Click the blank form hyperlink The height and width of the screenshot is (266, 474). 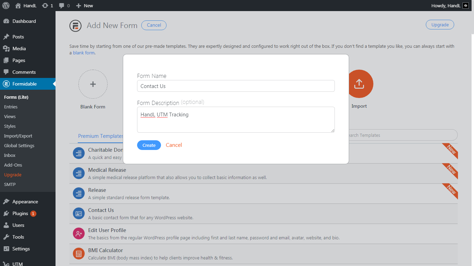click(x=84, y=53)
